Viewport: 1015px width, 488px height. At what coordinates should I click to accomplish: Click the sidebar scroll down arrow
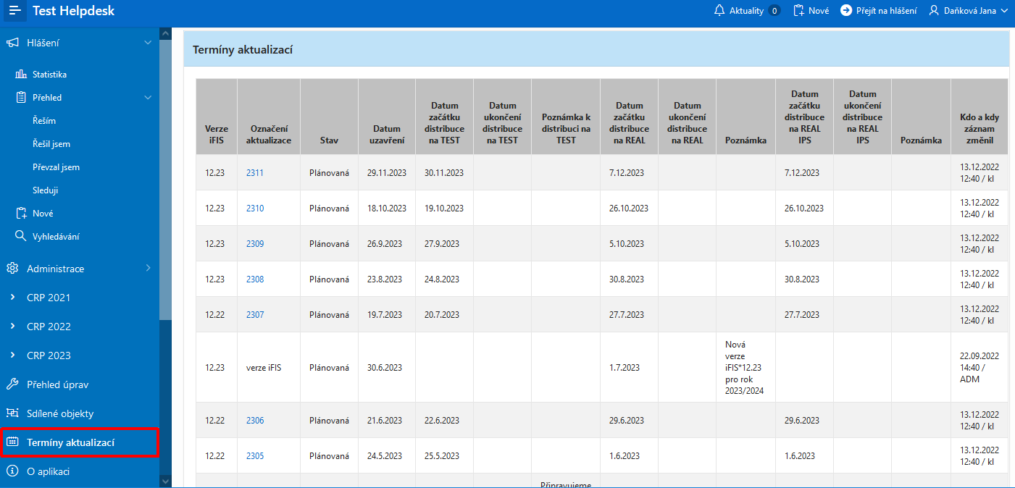coord(166,481)
